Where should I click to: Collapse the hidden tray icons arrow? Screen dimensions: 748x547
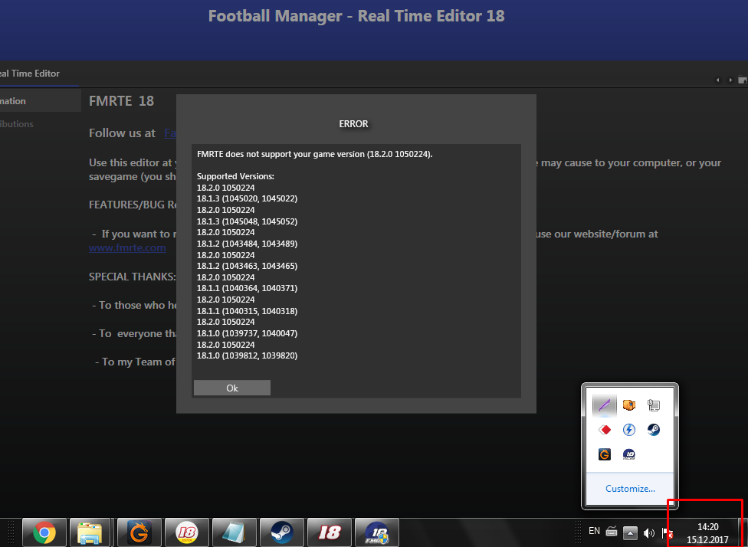(x=630, y=532)
